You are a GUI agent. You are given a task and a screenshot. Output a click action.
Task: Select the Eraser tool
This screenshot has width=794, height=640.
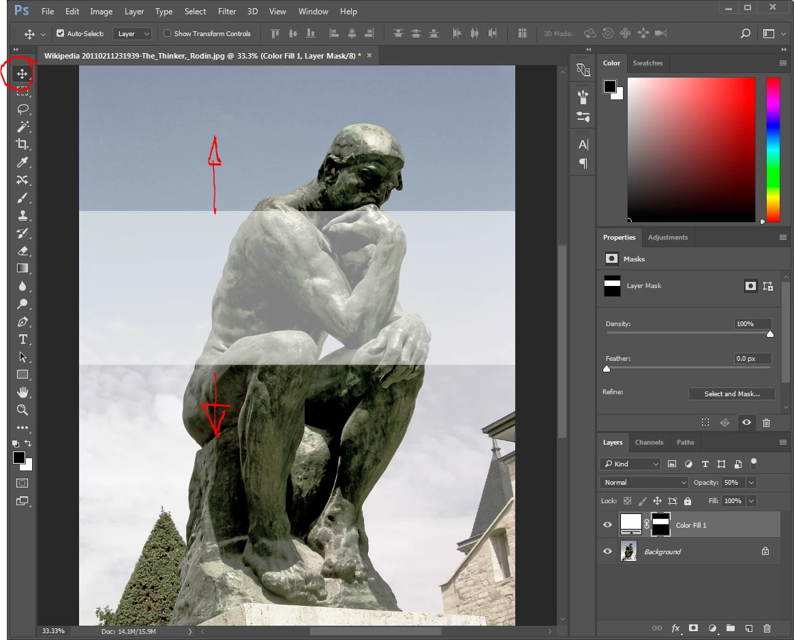[22, 251]
